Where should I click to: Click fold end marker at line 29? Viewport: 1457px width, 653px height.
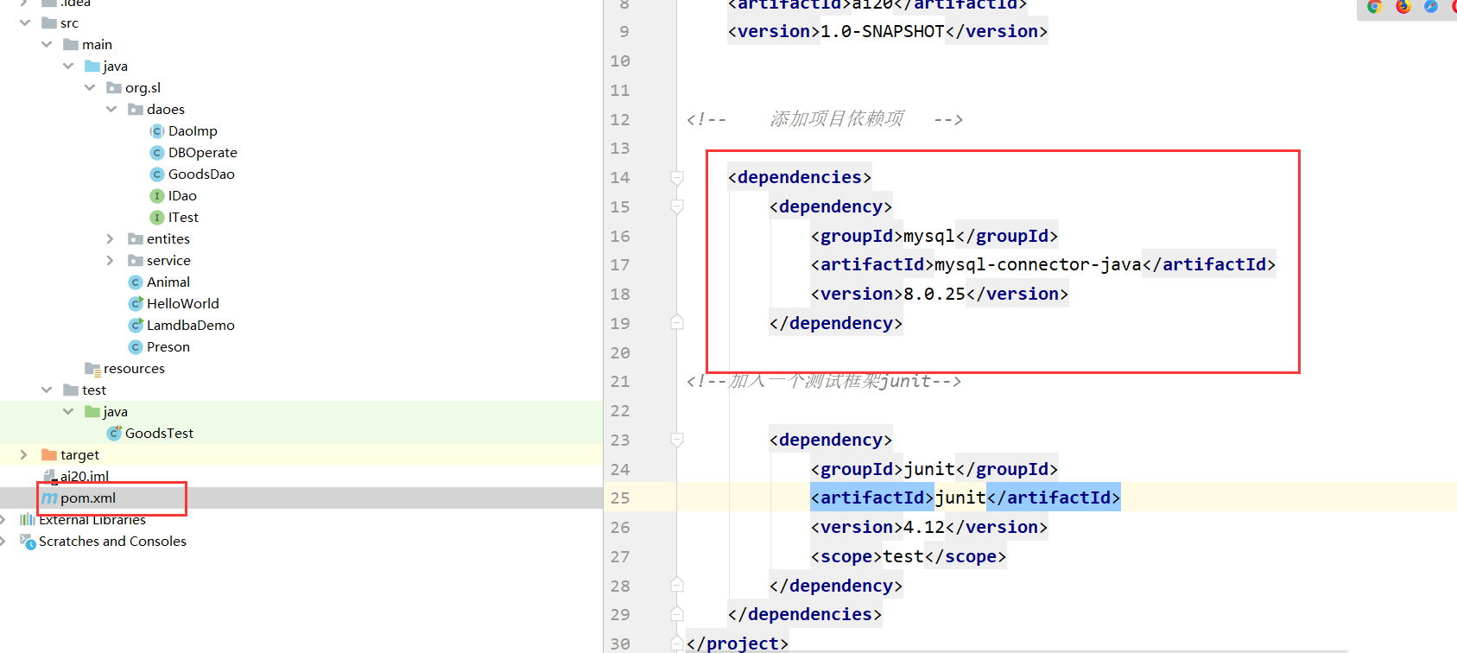pos(677,614)
